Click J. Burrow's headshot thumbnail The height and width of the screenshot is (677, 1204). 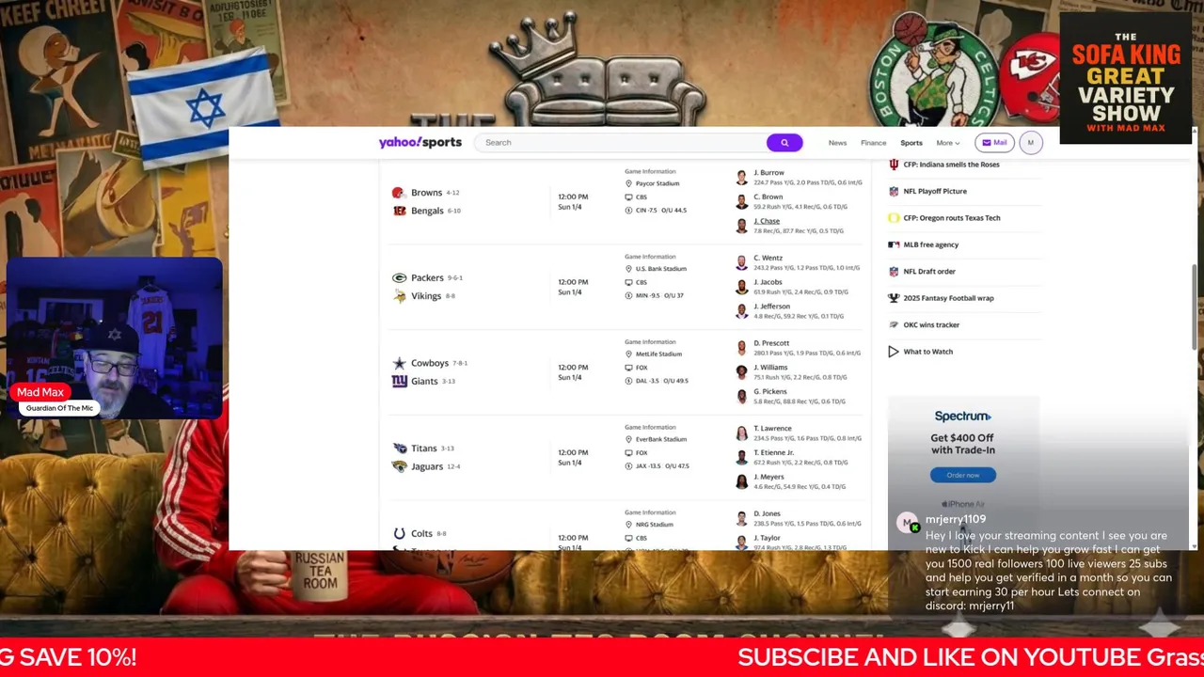pyautogui.click(x=741, y=177)
